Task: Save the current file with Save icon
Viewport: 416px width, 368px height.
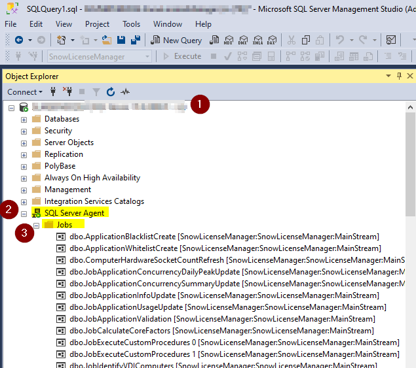Action: tap(121, 40)
